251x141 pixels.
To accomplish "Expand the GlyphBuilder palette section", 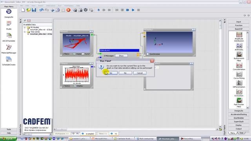I will pos(239,118).
